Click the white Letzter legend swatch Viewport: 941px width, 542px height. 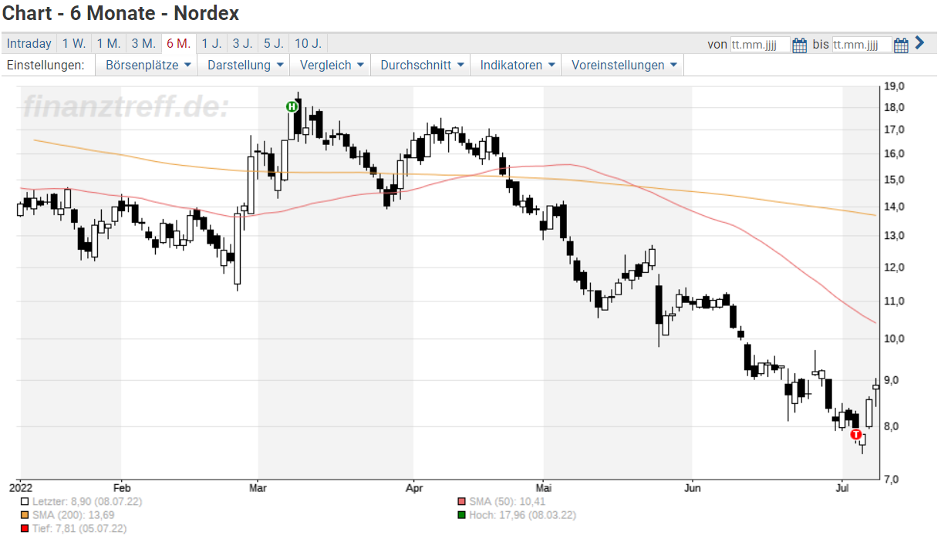pyautogui.click(x=25, y=501)
